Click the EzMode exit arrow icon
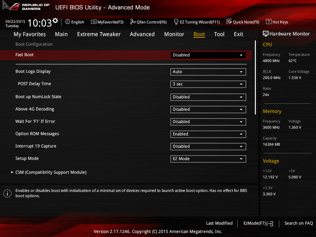 coord(270,223)
